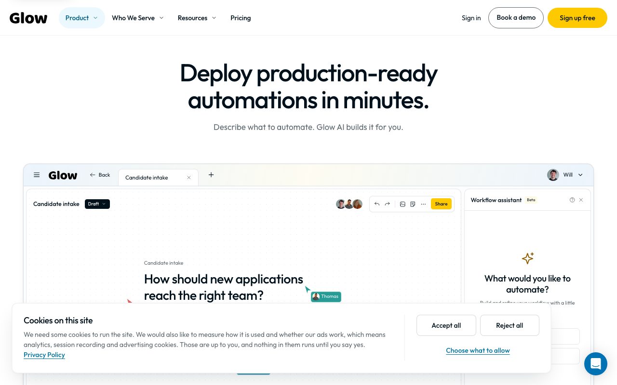Open the Choose what to allow link
This screenshot has height=385, width=617.
point(478,350)
